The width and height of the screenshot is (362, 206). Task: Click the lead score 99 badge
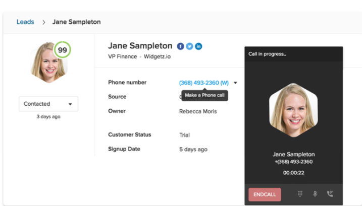pos(63,50)
